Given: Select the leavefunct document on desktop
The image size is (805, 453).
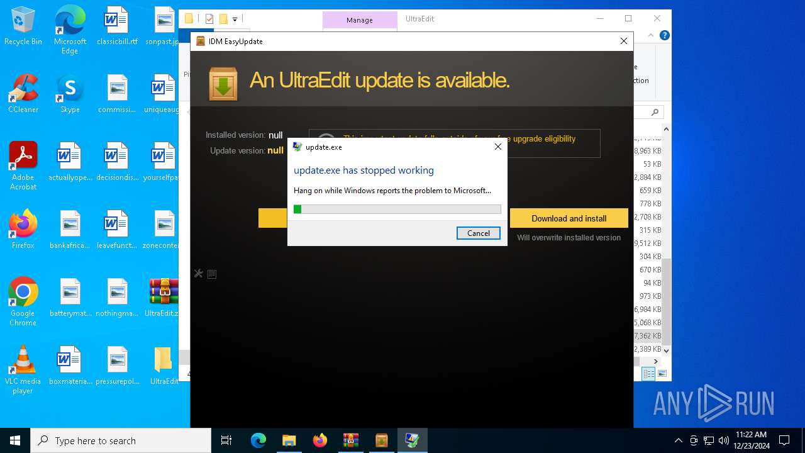Looking at the screenshot, I should 117,230.
